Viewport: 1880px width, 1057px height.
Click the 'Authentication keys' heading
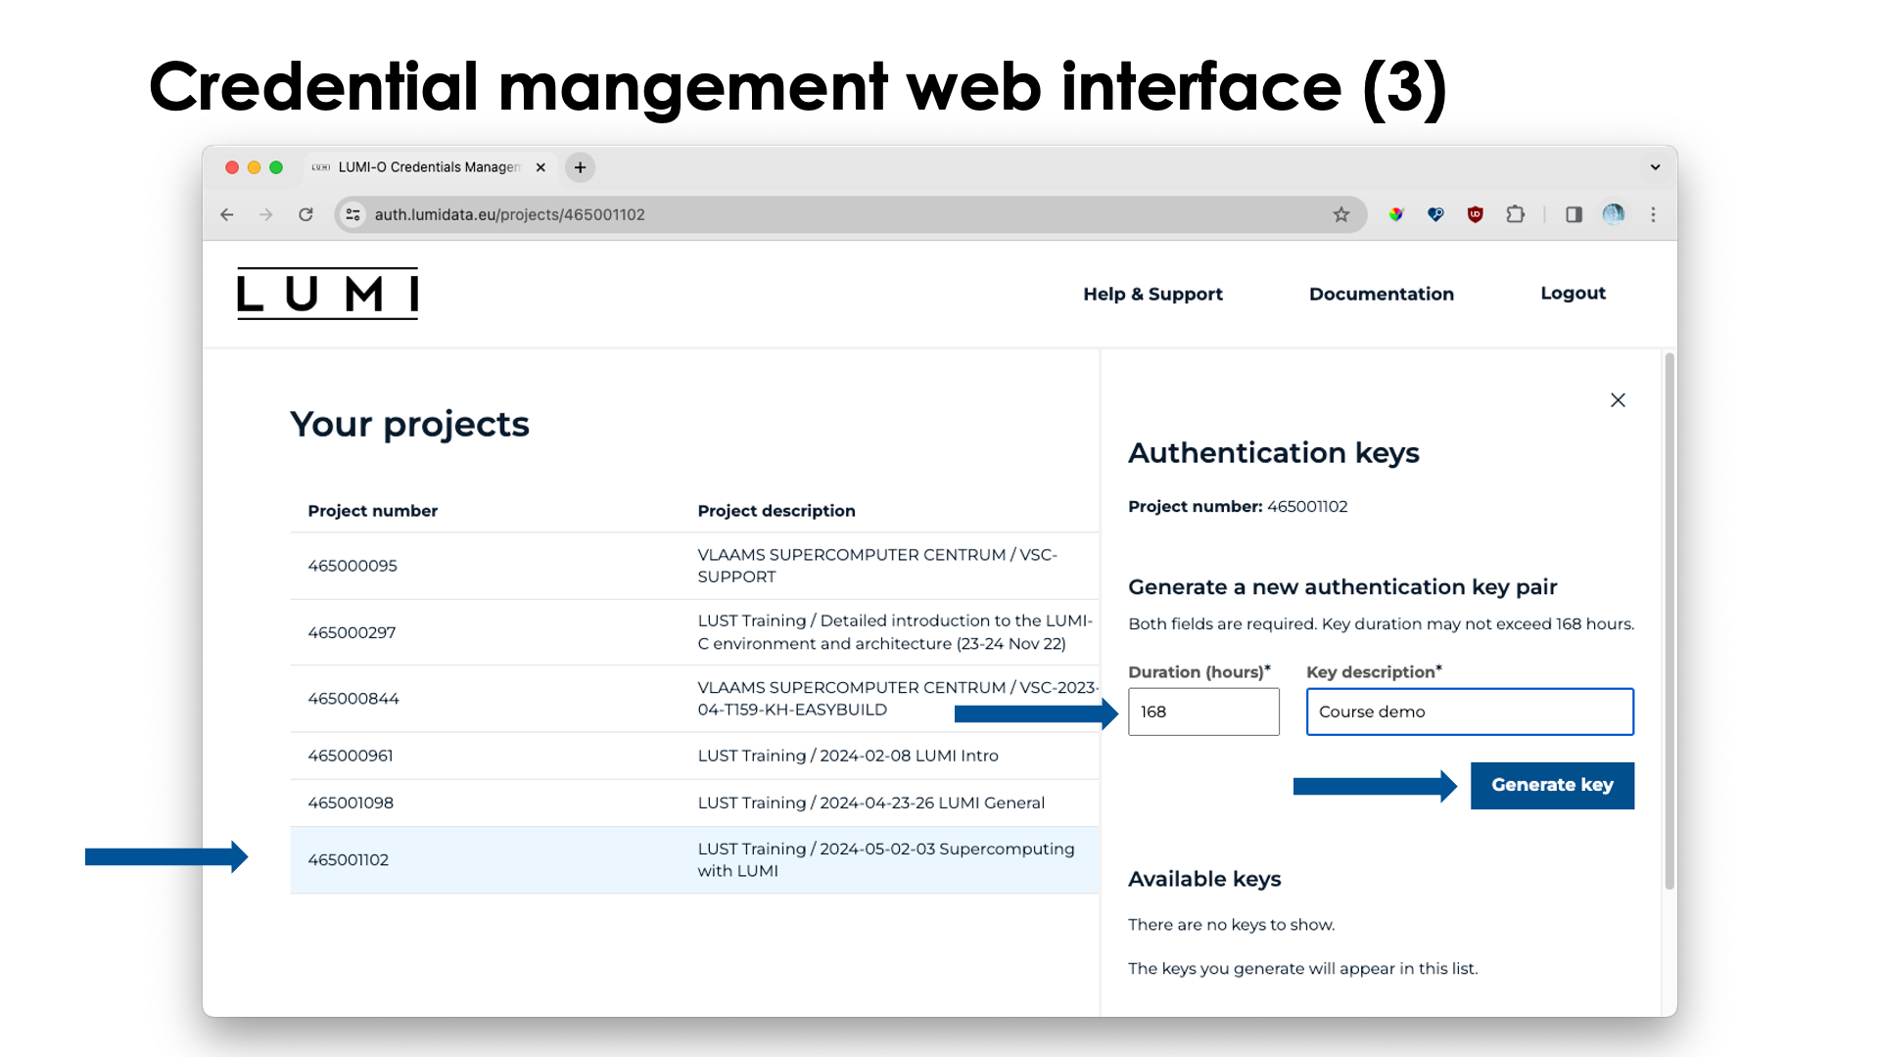click(x=1273, y=453)
